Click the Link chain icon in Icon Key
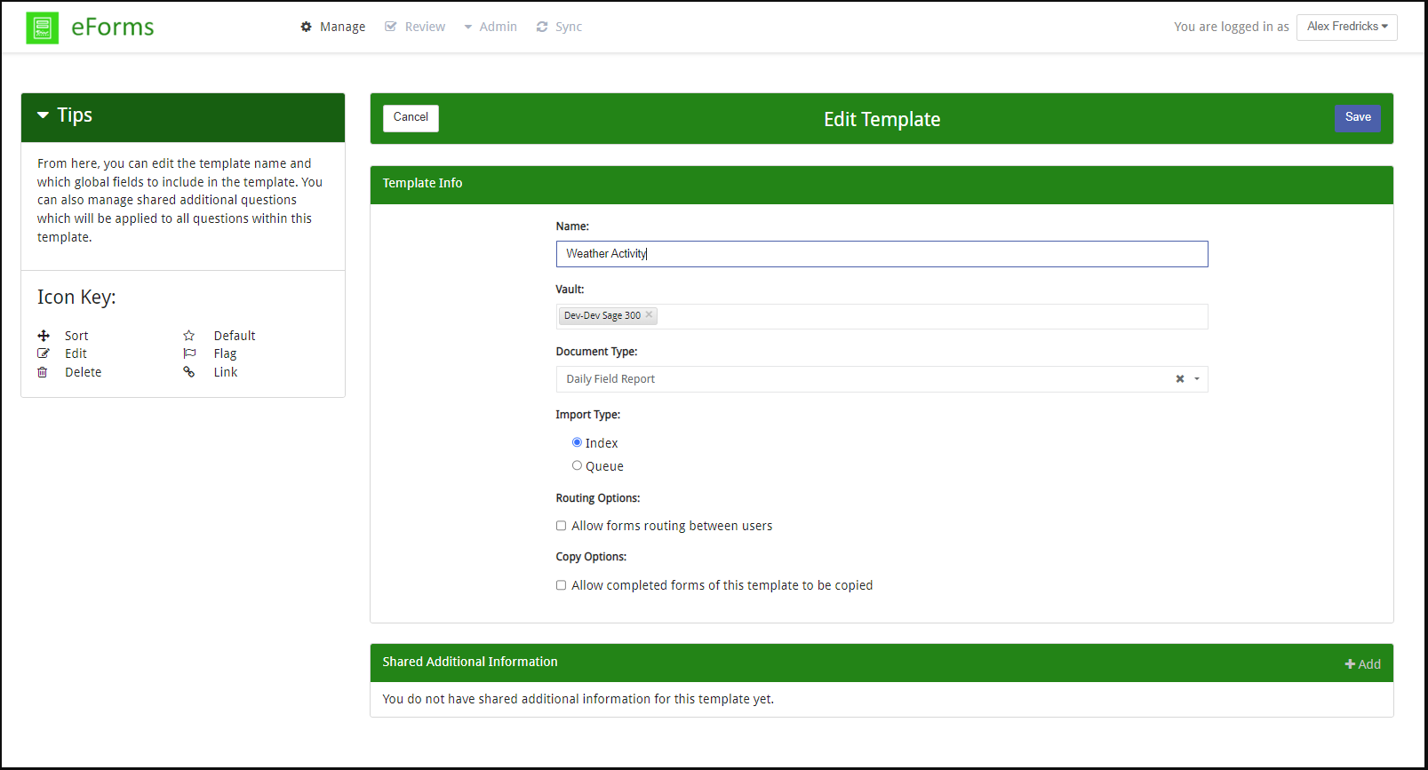This screenshot has width=1428, height=770. click(189, 372)
